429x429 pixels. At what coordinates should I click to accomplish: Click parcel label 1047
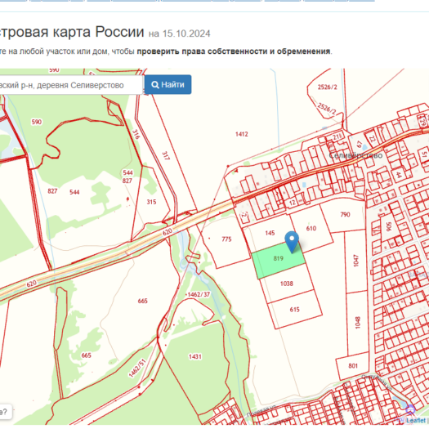coord(355,260)
